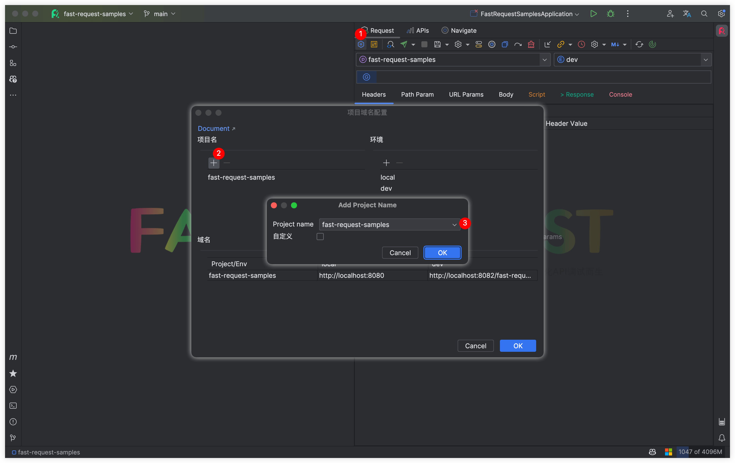Tick the 自定义 checkbox
This screenshot has height=463, width=735.
[x=320, y=237]
